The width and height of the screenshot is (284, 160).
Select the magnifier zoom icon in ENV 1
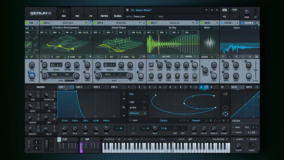(123, 107)
